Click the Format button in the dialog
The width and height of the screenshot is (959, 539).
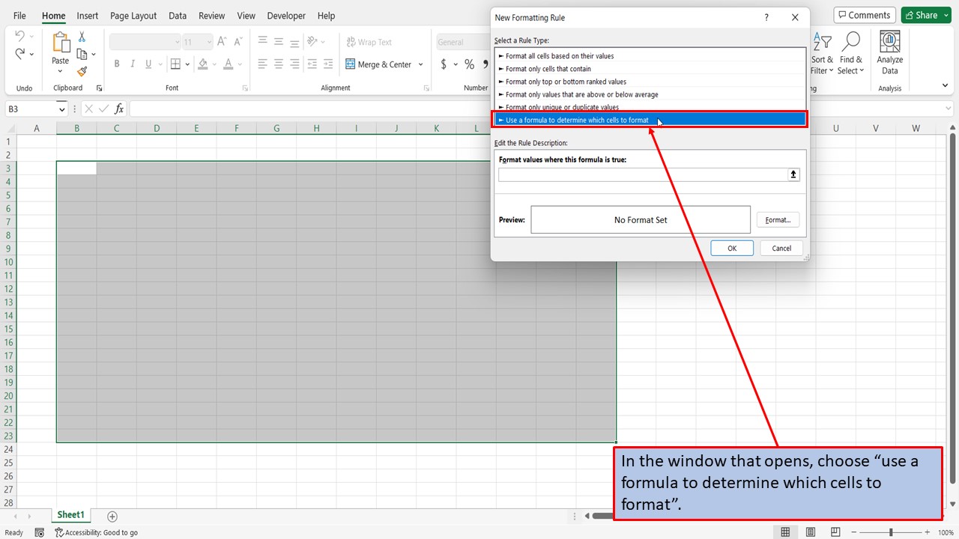click(777, 219)
